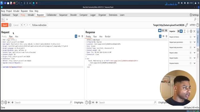
Task: Go to next request with forward arrow
Action: pyautogui.click(x=27, y=25)
